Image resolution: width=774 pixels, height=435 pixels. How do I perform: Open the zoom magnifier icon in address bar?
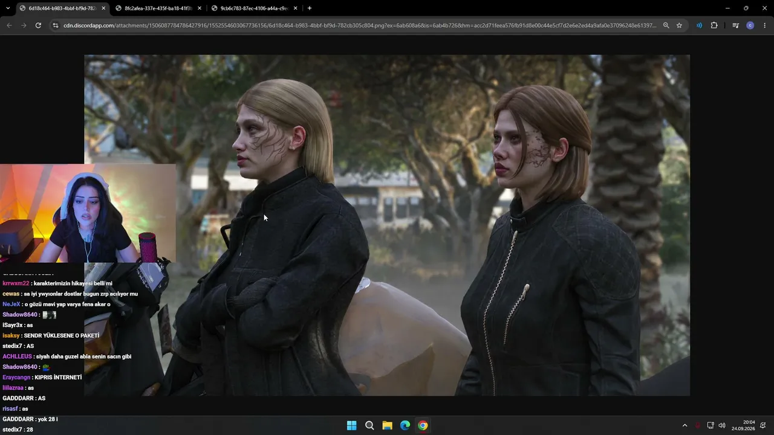point(666,25)
